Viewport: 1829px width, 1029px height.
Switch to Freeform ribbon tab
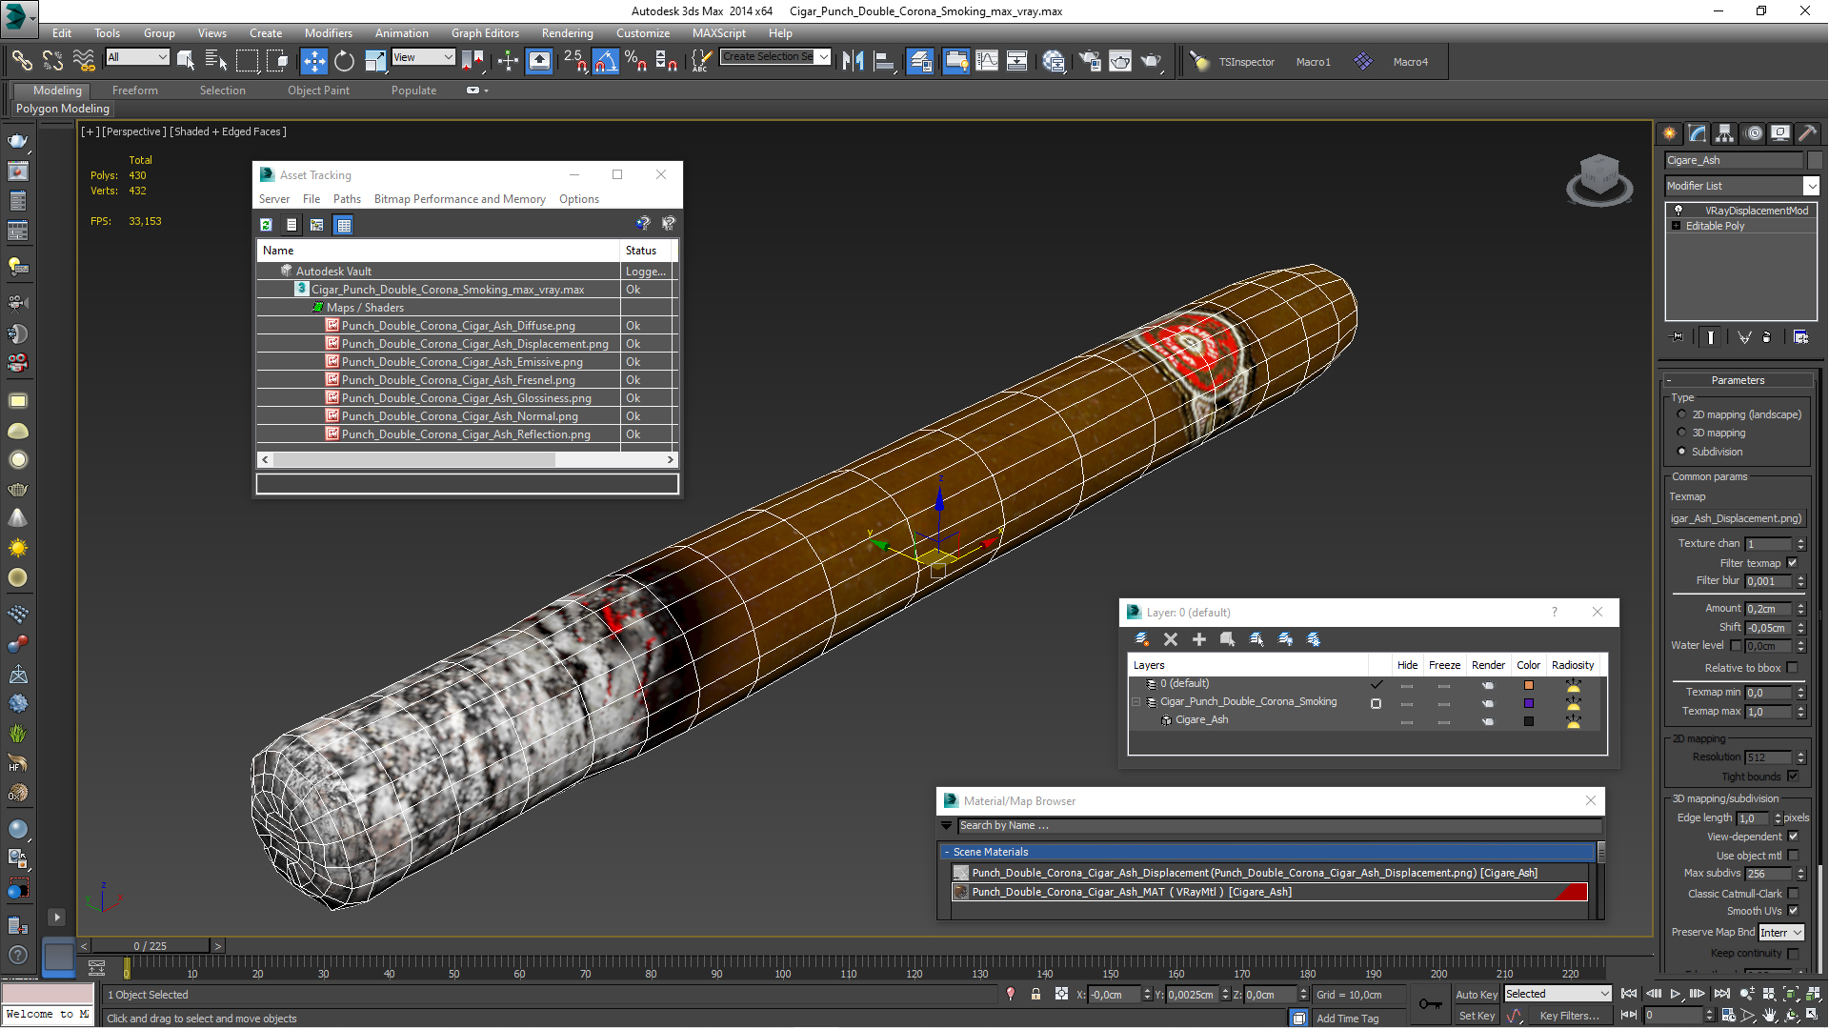click(134, 91)
